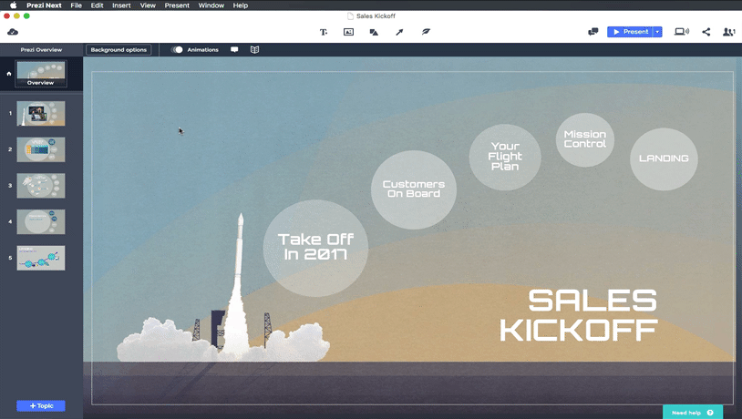Click the Need help button

pos(692,413)
